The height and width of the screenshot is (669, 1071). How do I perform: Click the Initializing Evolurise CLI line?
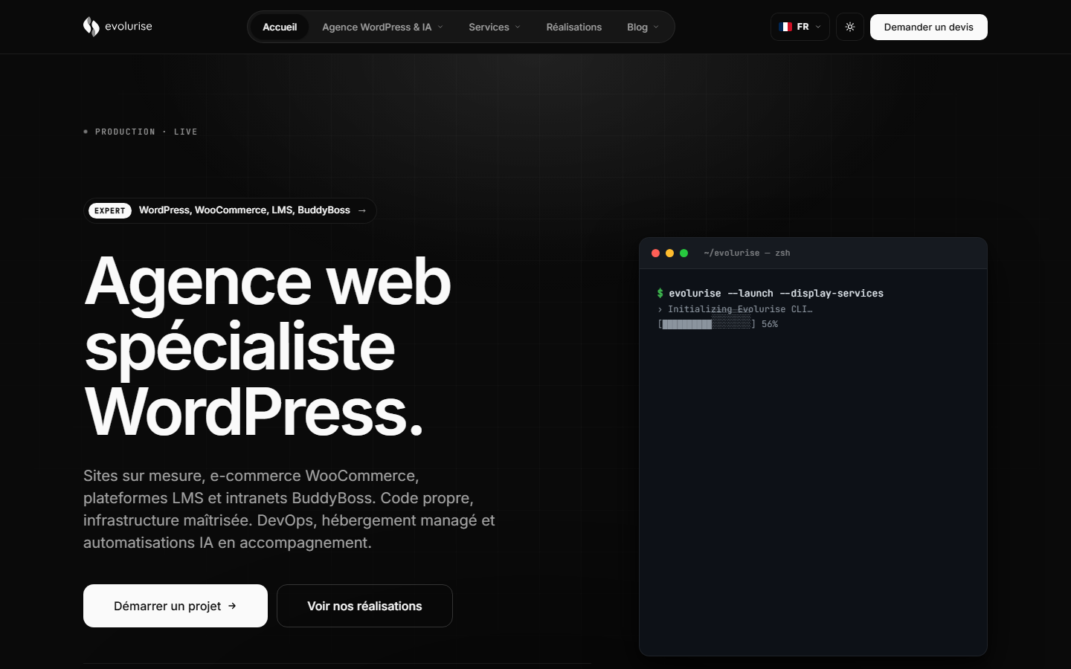pos(735,309)
